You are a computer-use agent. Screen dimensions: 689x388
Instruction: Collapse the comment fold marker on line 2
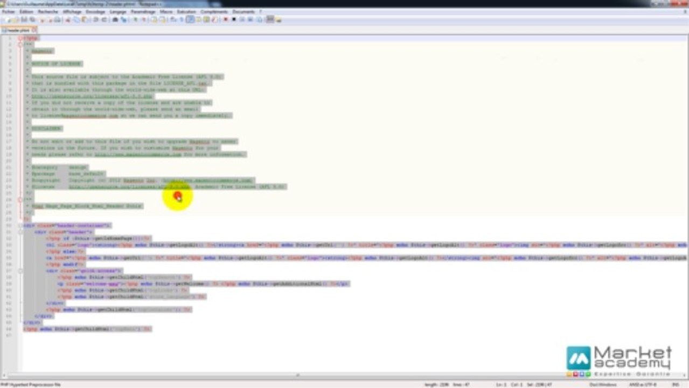(20, 45)
